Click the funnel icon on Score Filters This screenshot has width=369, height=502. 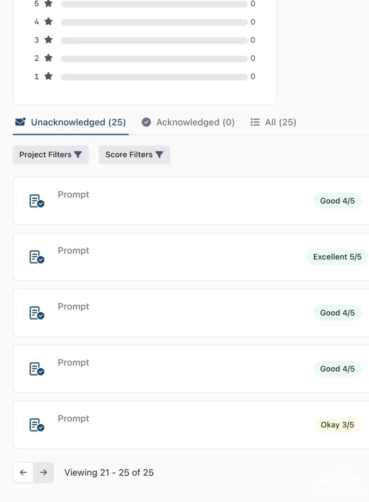point(159,155)
